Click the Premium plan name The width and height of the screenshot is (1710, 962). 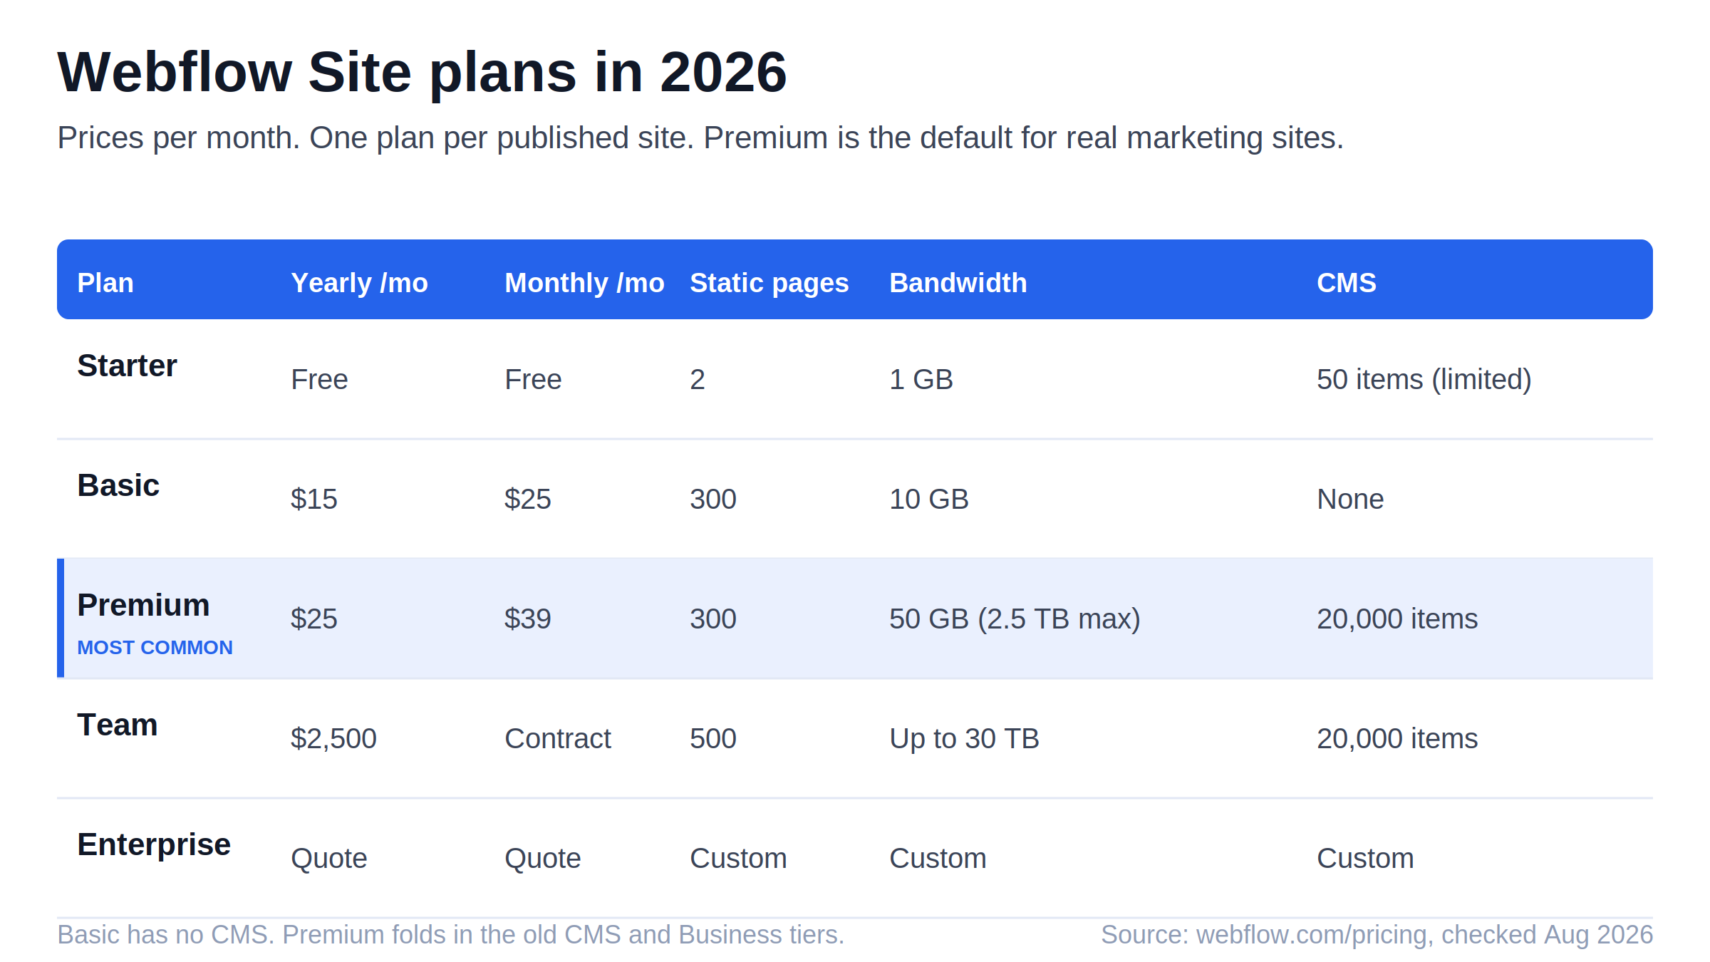[x=143, y=605]
